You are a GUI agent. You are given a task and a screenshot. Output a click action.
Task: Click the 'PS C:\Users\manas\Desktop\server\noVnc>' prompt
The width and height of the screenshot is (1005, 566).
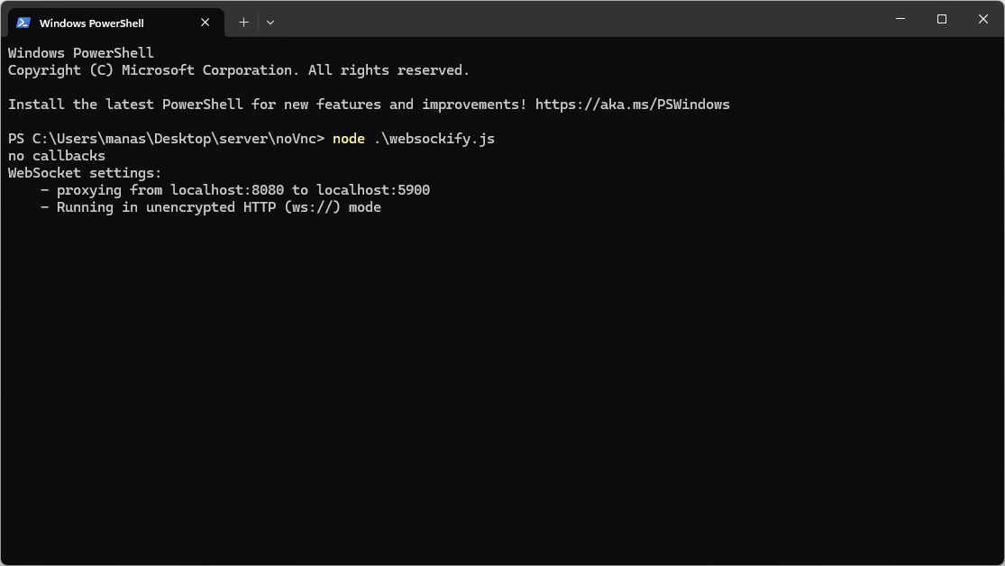click(166, 139)
